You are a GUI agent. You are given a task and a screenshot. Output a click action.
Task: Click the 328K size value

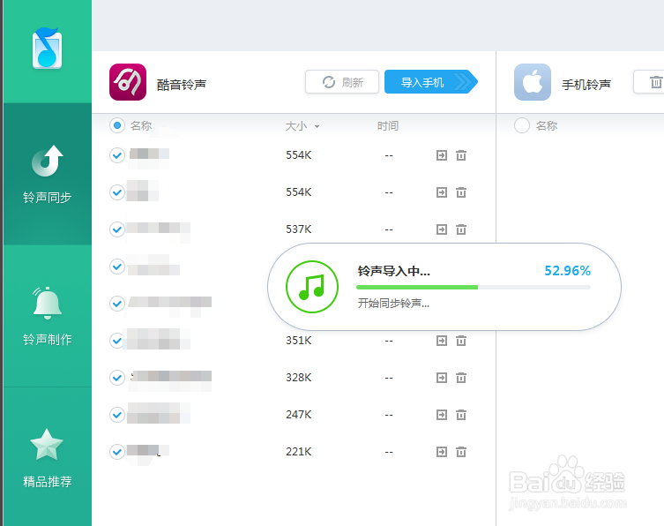[299, 378]
